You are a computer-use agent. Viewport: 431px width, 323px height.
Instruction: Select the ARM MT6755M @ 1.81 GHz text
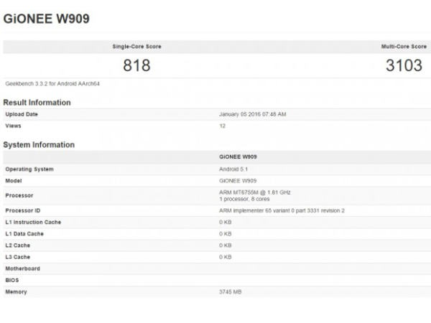pos(255,192)
